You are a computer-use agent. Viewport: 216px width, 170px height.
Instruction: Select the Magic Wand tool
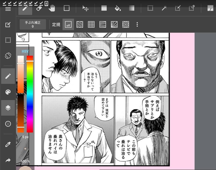point(164,8)
